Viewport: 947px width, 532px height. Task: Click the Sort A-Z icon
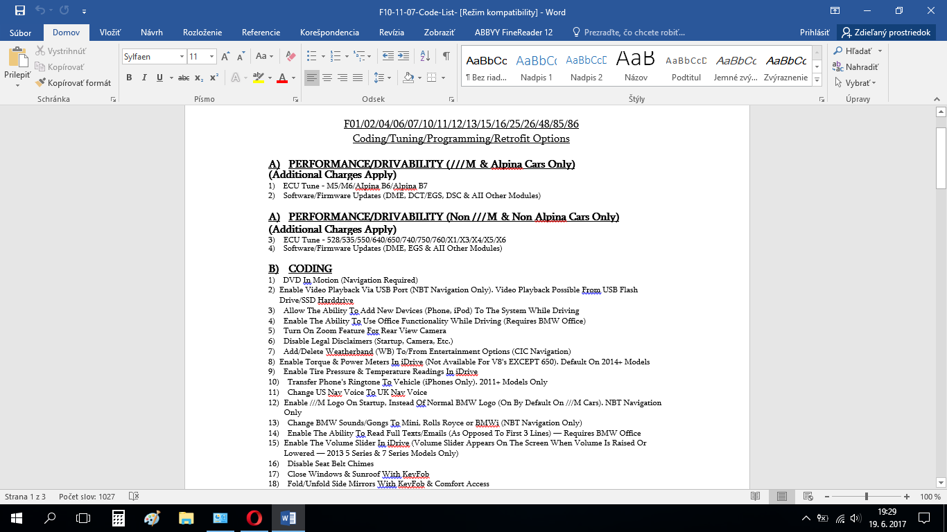pyautogui.click(x=426, y=56)
